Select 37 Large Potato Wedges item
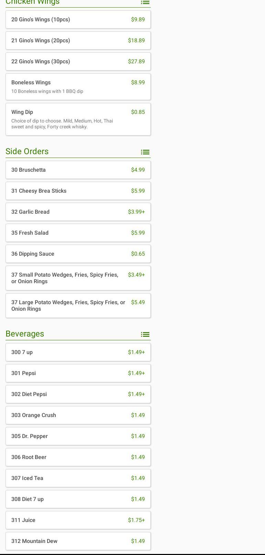Image resolution: width=265 pixels, height=555 pixels. coord(78,306)
